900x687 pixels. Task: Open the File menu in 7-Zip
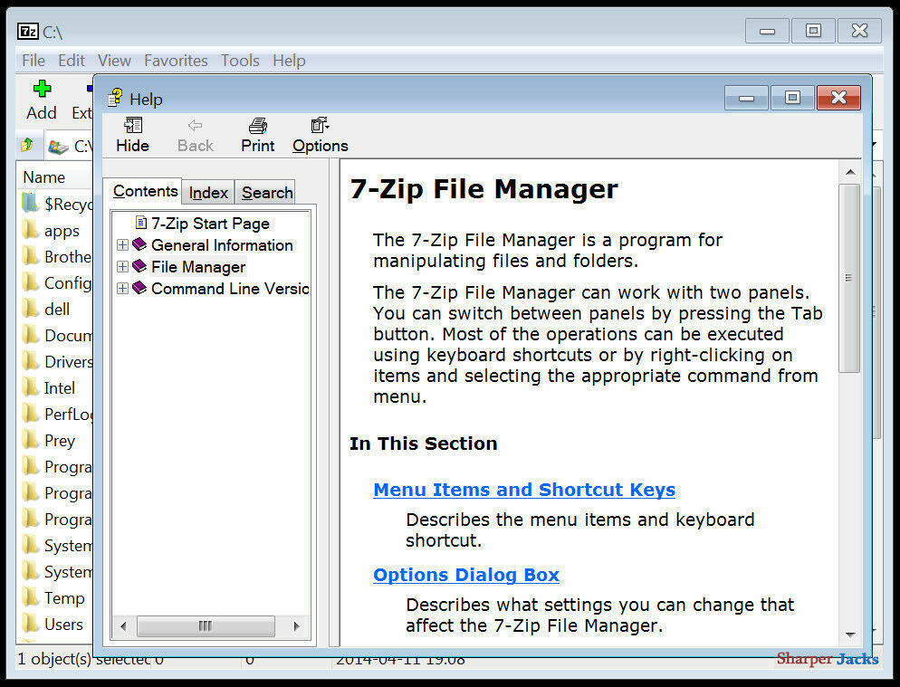(34, 61)
